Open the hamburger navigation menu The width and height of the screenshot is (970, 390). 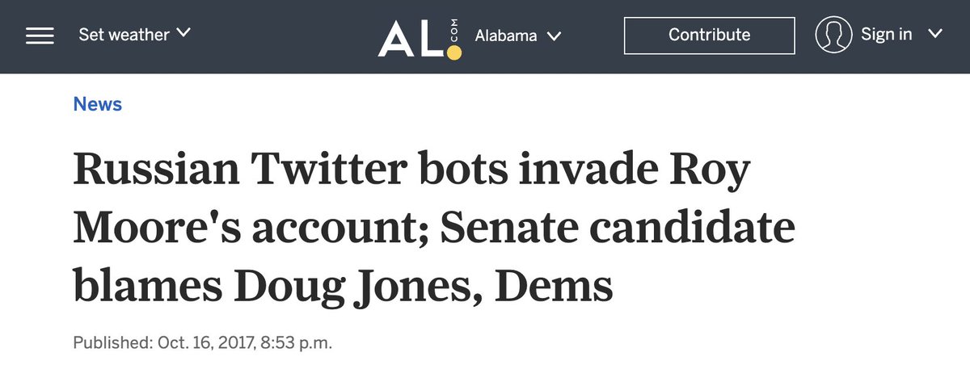coord(40,36)
